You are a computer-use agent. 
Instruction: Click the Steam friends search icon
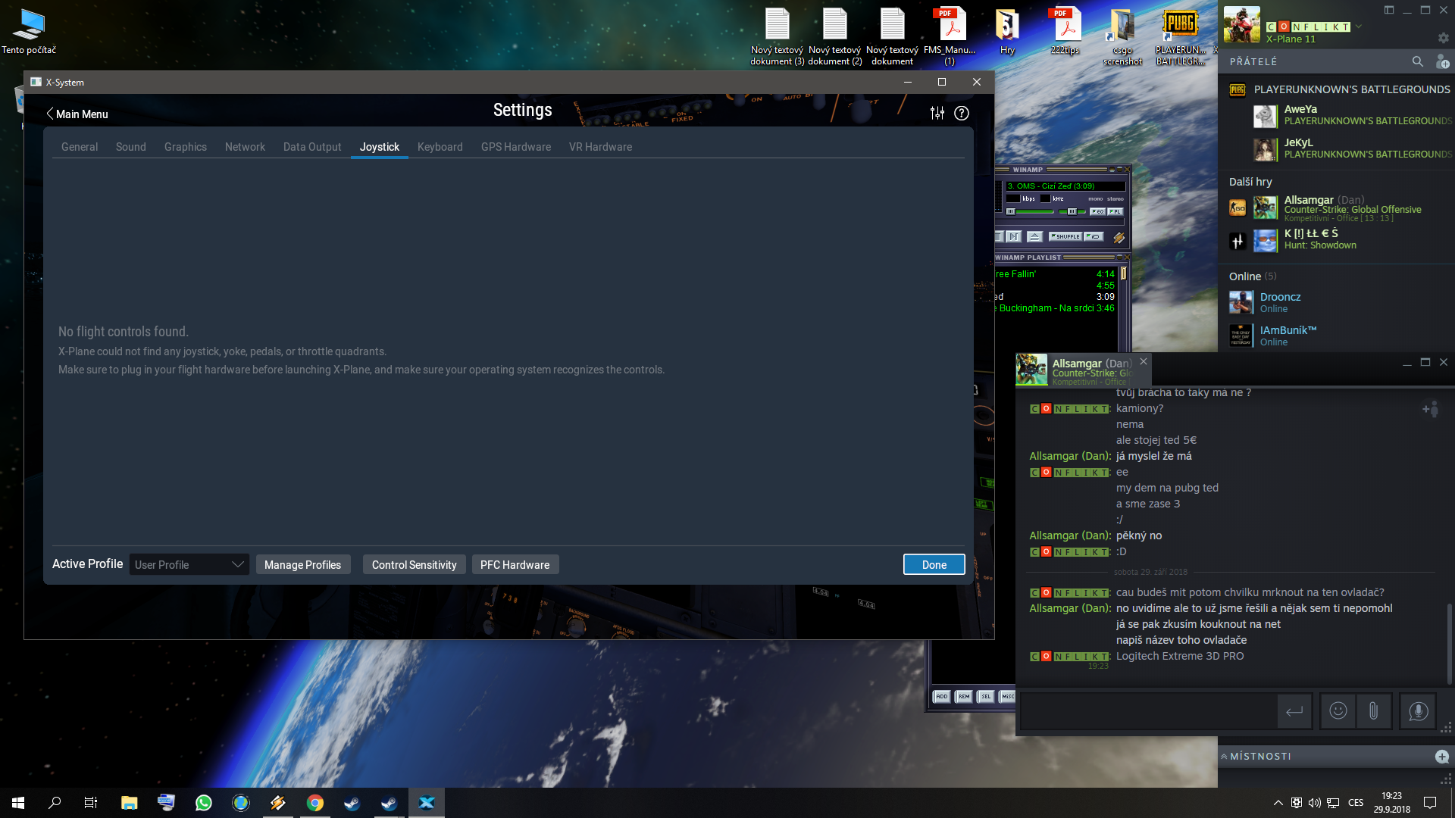pos(1417,61)
